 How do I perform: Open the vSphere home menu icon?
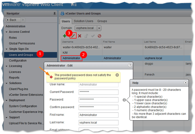(74, 5)
